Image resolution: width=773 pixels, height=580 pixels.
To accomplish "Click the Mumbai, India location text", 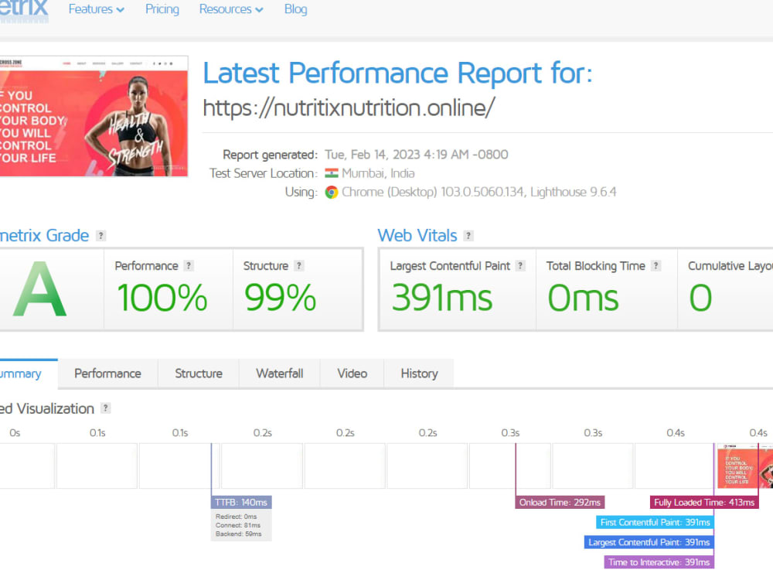I will tap(378, 173).
